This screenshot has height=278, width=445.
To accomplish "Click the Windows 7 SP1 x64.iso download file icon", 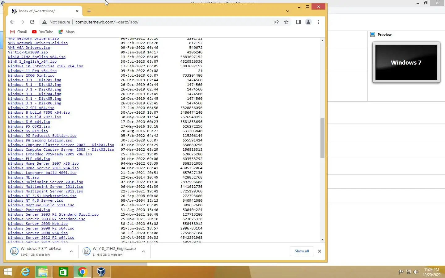I will coord(14,251).
